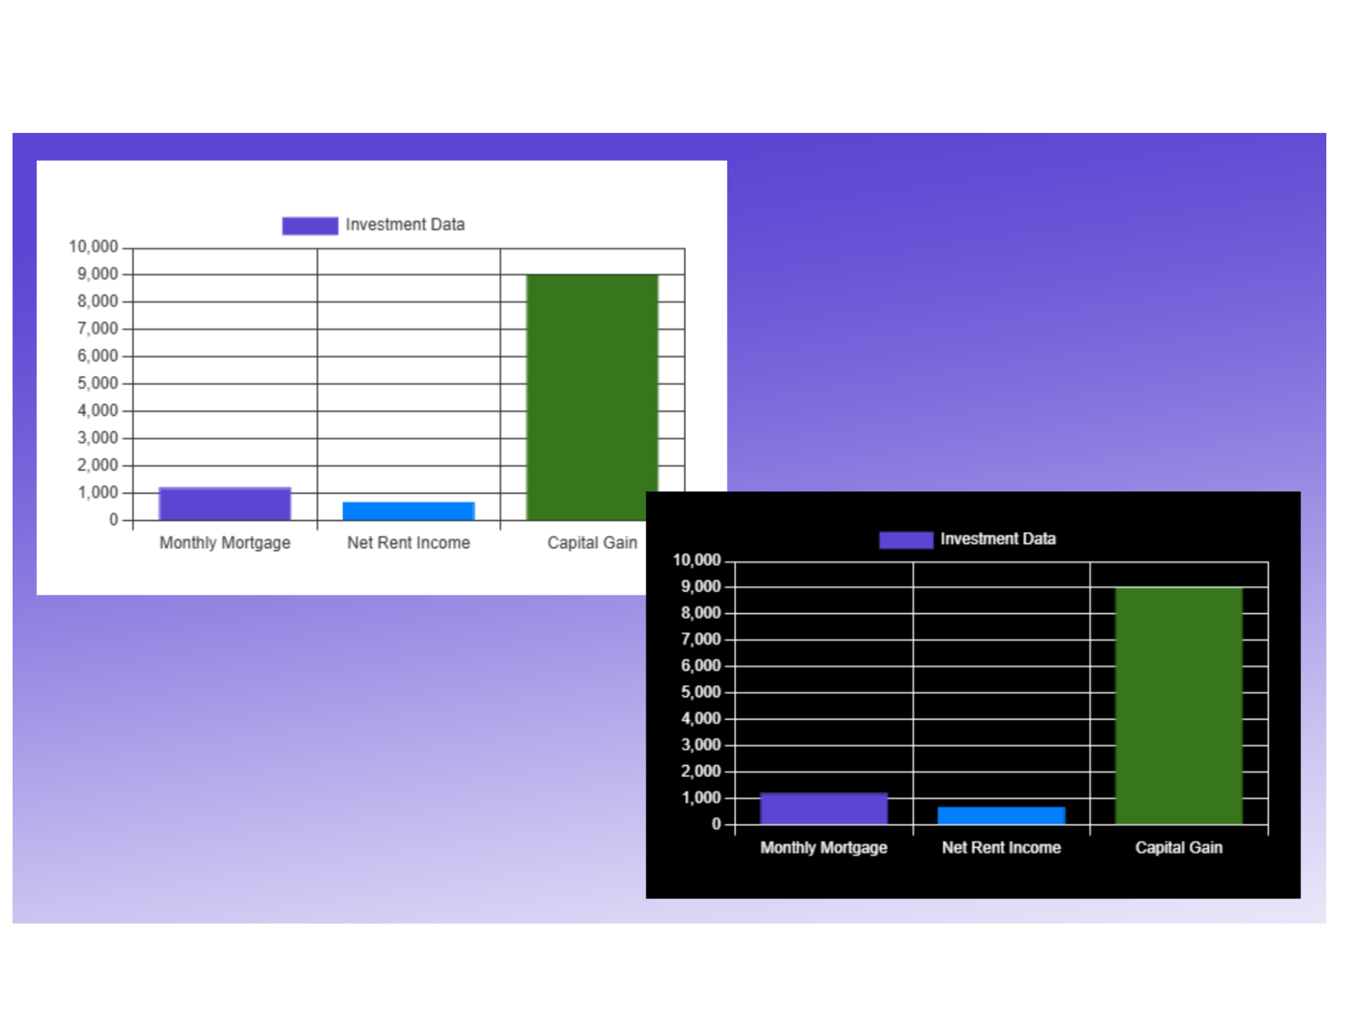Click the purple Monthly Mortgage bar on white chart

point(224,502)
